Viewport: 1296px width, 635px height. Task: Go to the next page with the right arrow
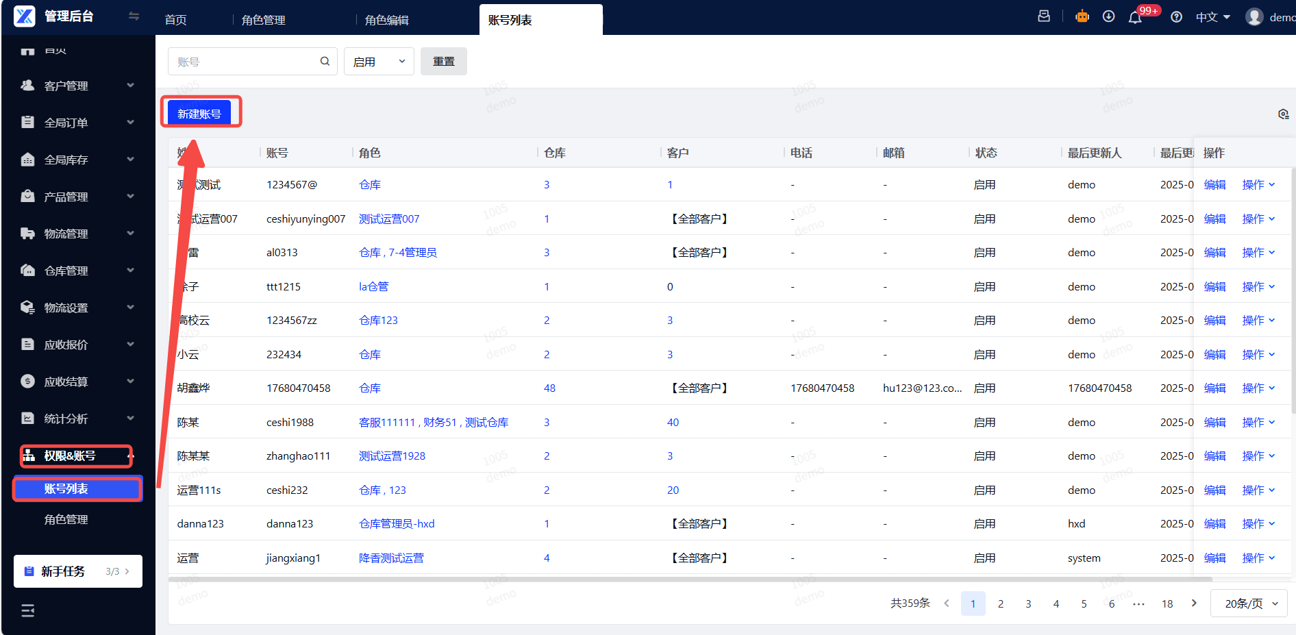pyautogui.click(x=1194, y=603)
